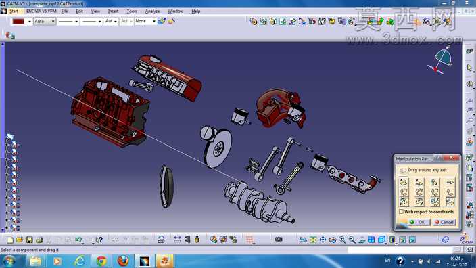The width and height of the screenshot is (476, 268).
Task: Click the grid-like snap icon in bottom toolbar
Action: click(x=249, y=240)
